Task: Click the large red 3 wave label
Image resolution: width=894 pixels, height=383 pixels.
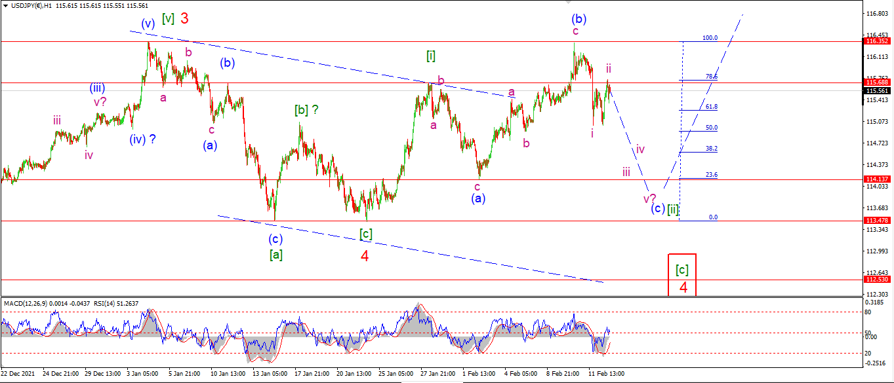Action: pyautogui.click(x=184, y=18)
